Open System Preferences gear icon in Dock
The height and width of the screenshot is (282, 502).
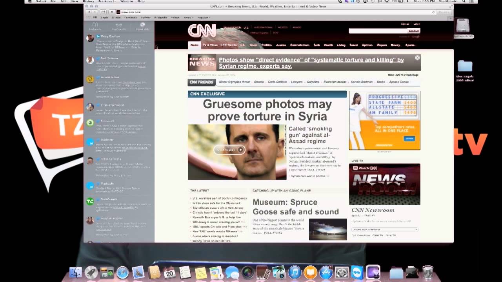(x=342, y=272)
